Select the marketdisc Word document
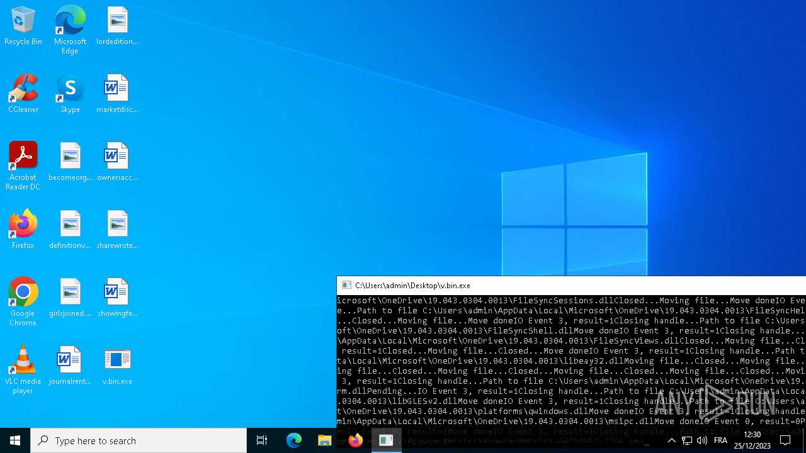Screen dimensions: 806x453 tap(117, 94)
